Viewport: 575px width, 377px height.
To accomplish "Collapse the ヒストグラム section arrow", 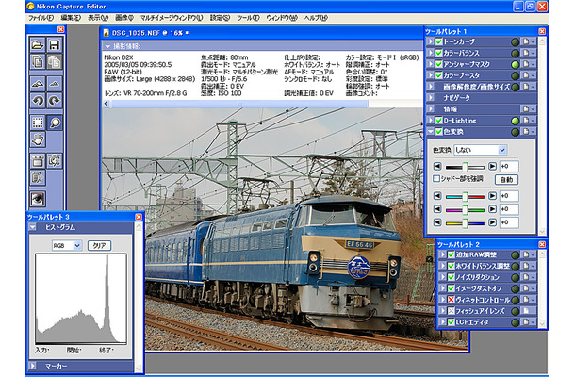I will click(x=33, y=227).
